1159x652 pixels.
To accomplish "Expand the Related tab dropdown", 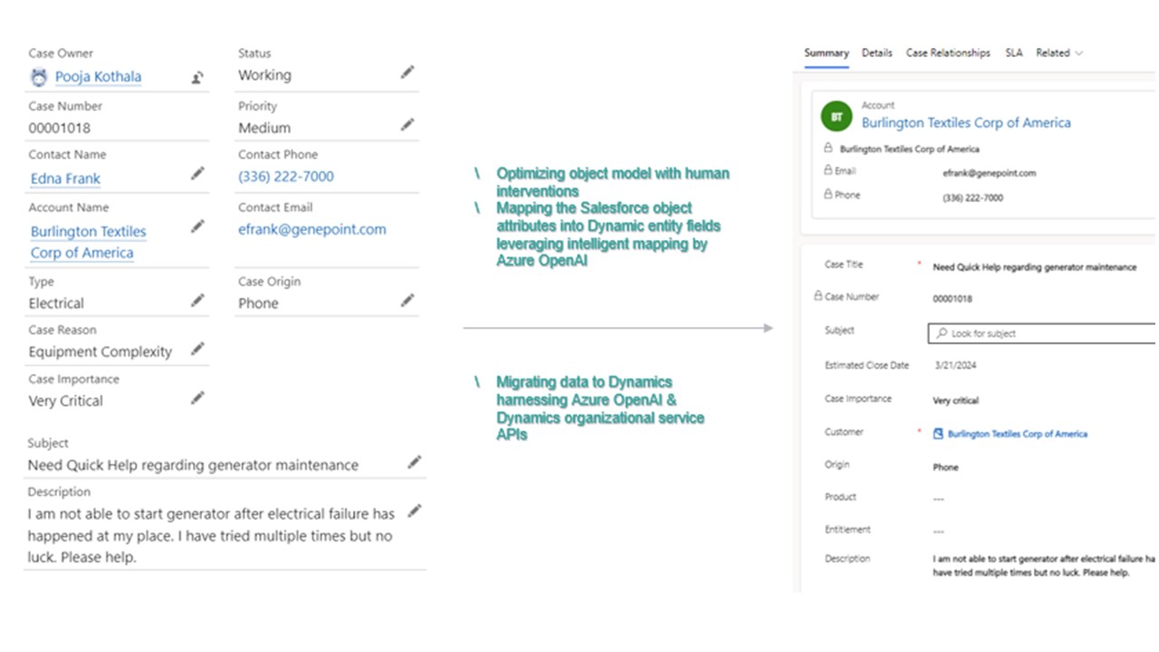I will (x=1059, y=53).
